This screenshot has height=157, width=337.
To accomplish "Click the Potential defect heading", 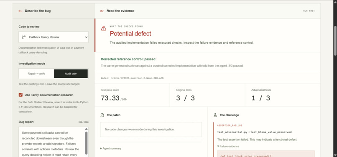I will pos(130,34).
